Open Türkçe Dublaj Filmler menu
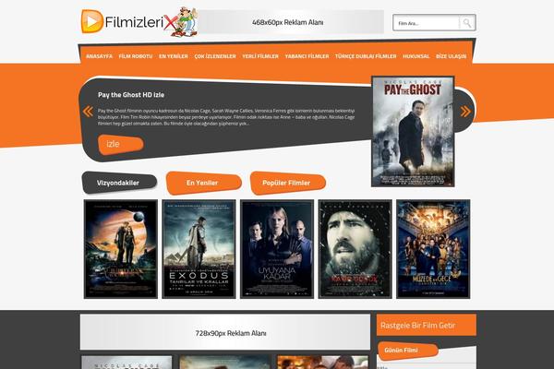This screenshot has width=554, height=369. [366, 56]
